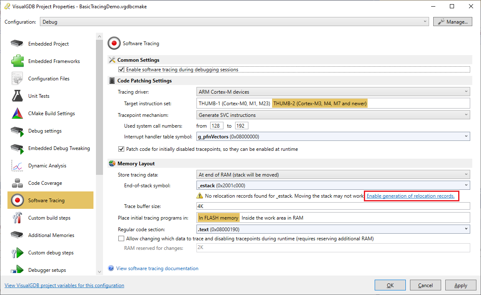Click the Embedded Debug Tweaking icon
The height and width of the screenshot is (295, 481).
(x=17, y=148)
